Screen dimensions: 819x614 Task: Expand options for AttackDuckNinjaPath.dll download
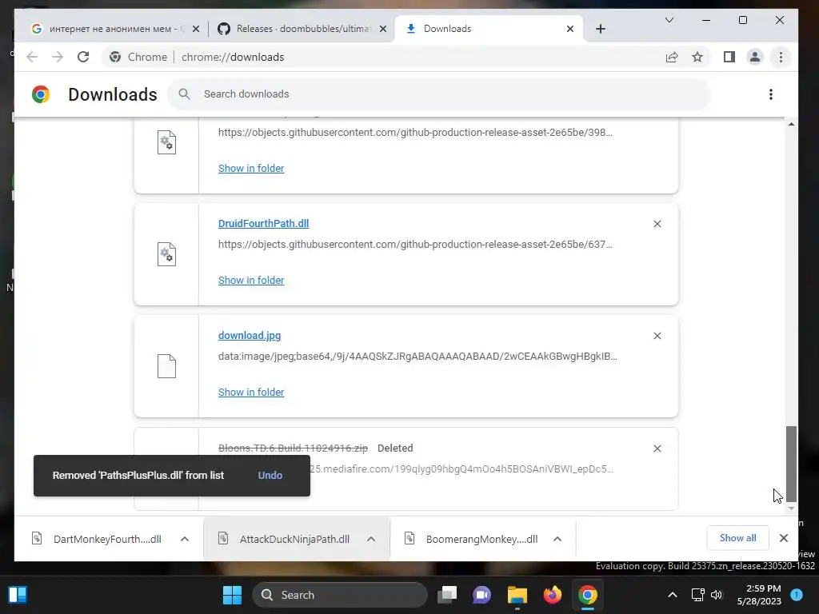click(x=371, y=539)
